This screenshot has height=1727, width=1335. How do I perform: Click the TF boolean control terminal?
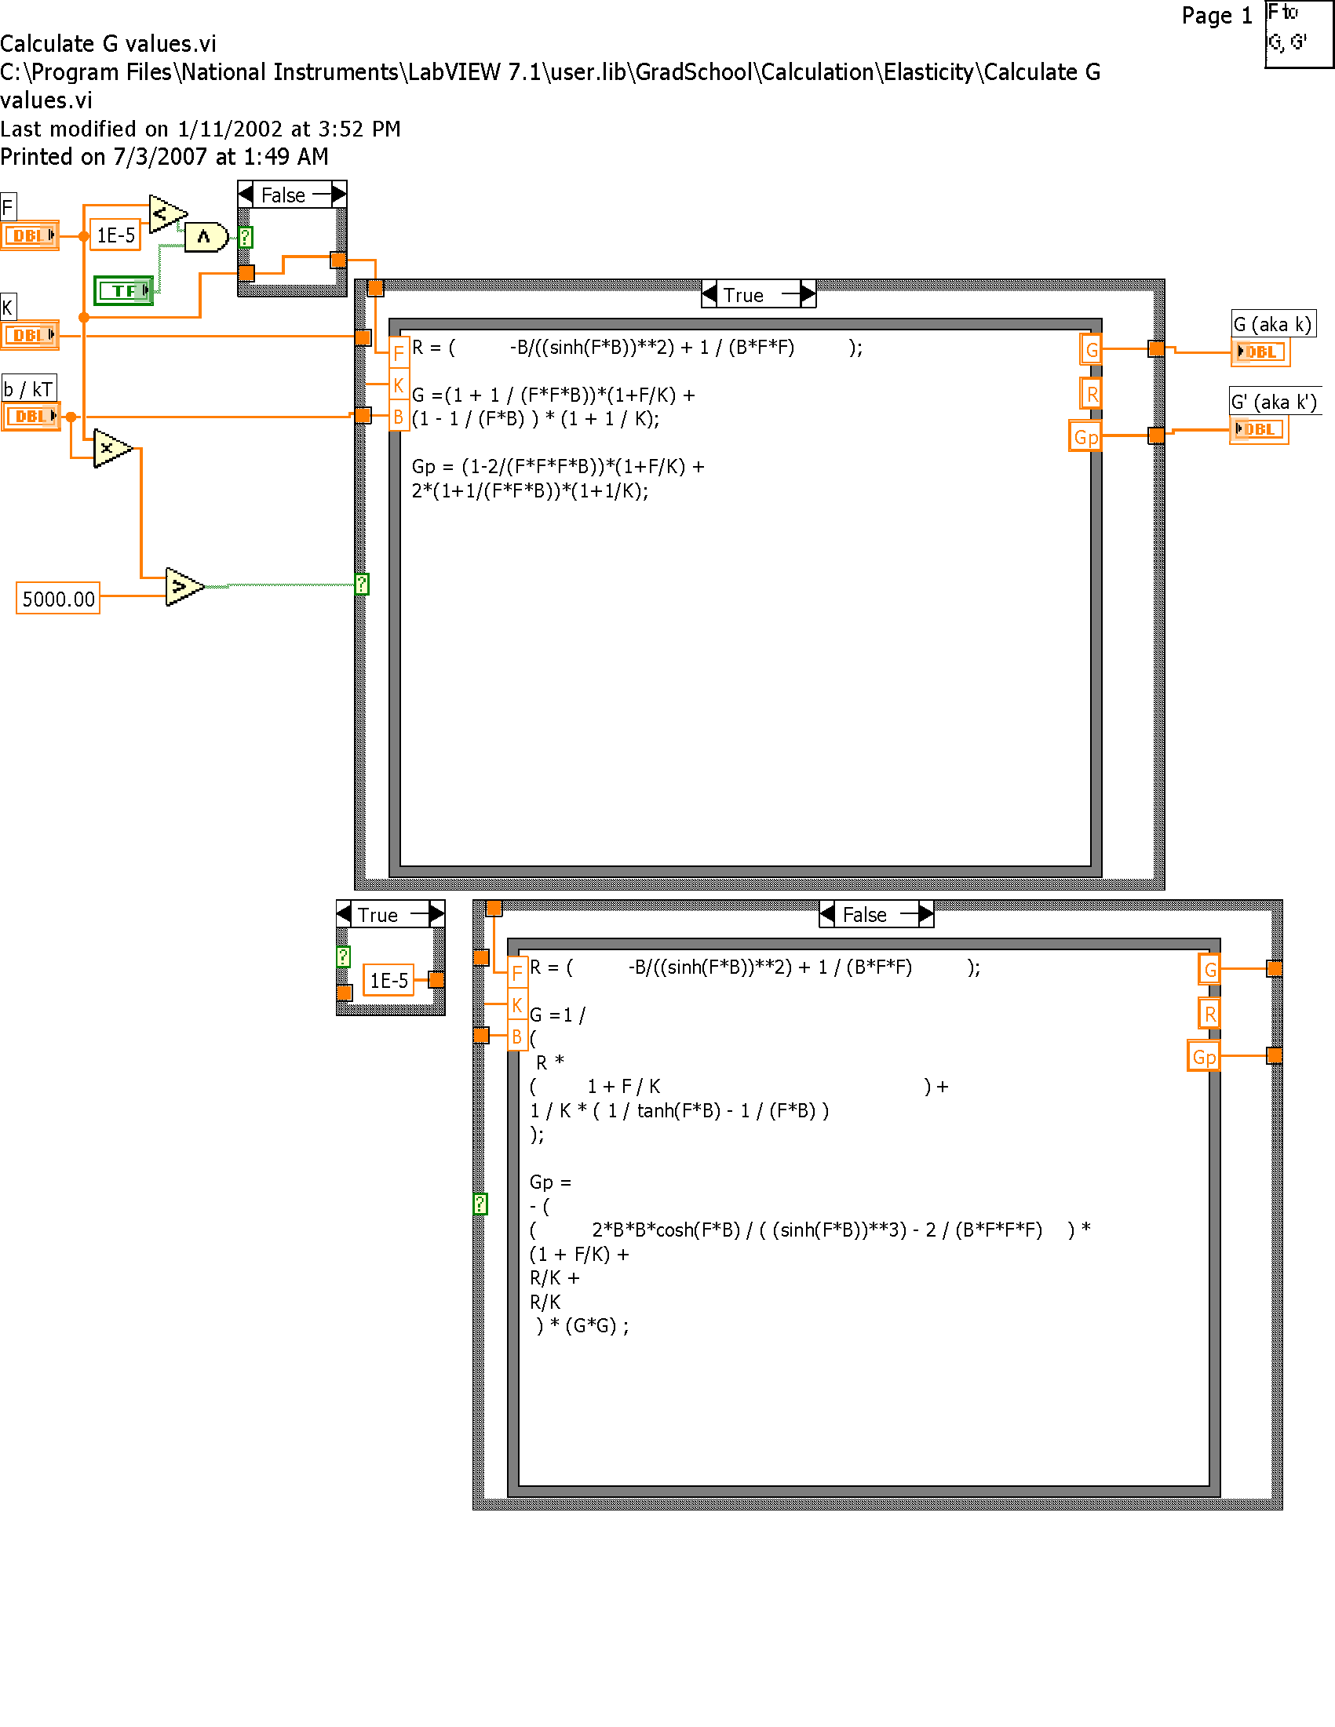click(123, 291)
